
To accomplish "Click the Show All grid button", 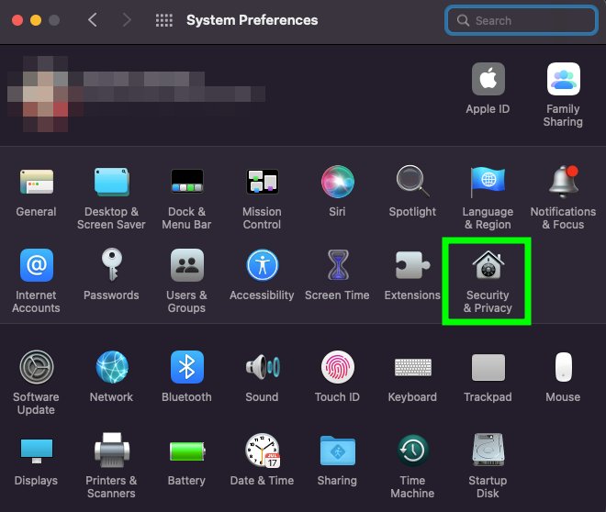I will point(164,20).
